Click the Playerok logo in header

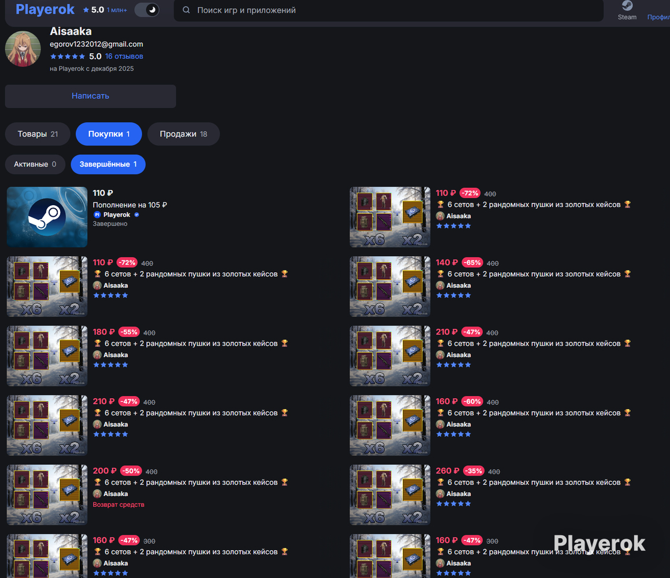tap(45, 9)
